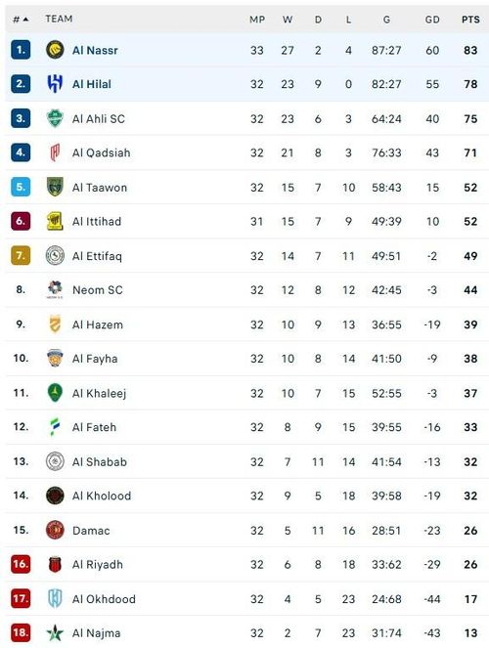This screenshot has width=489, height=648.
Task: Sort table by the # rank arrow
Action: click(x=21, y=19)
